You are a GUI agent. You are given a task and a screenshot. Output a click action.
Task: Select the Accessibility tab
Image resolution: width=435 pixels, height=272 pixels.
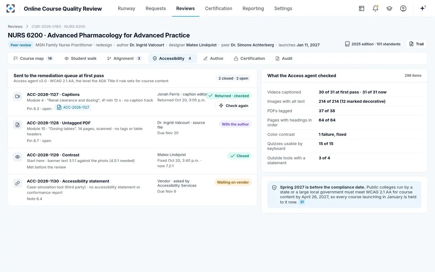[x=172, y=58]
